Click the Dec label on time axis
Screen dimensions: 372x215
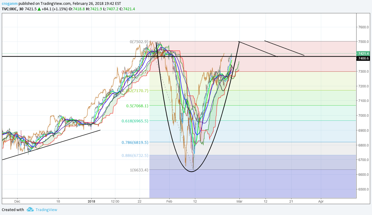[17, 201]
